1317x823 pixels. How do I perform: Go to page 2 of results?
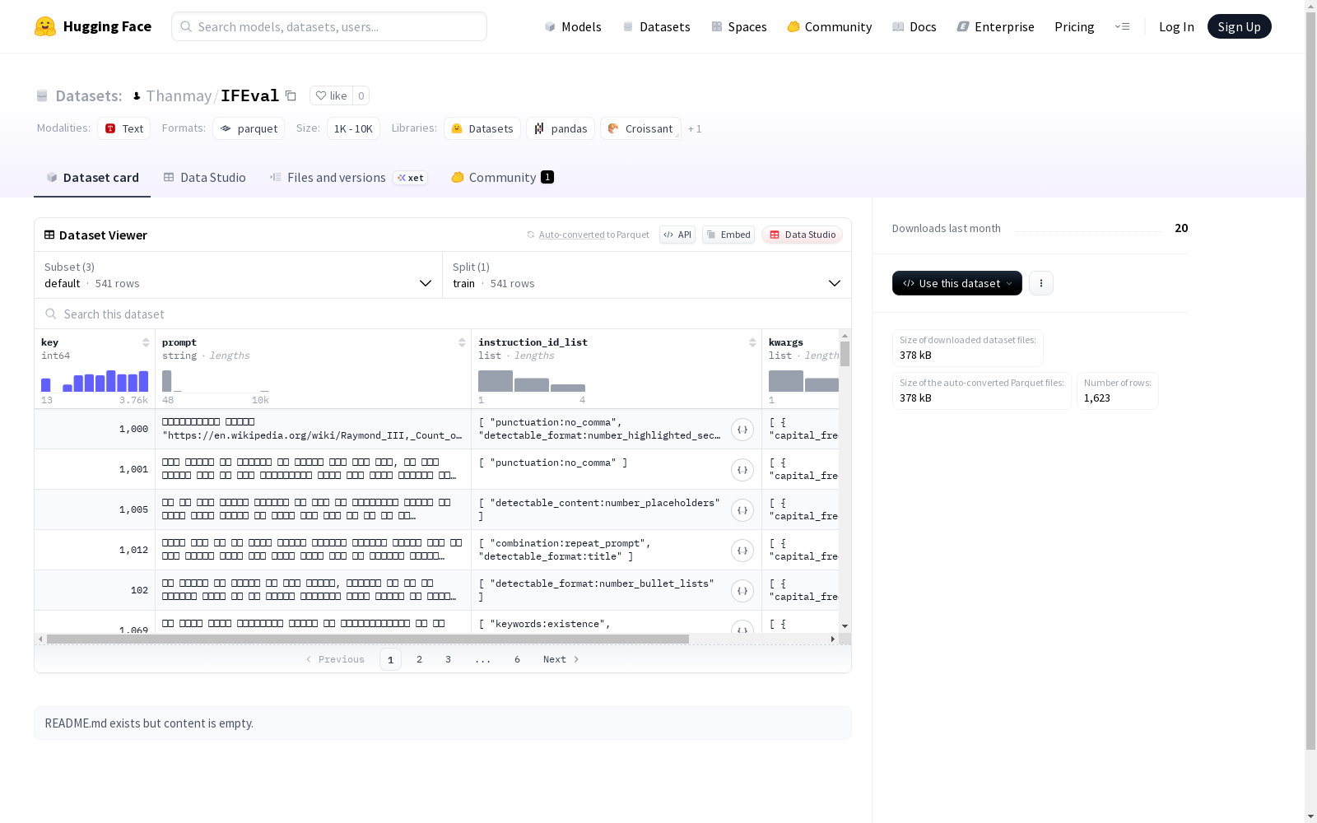point(419,659)
